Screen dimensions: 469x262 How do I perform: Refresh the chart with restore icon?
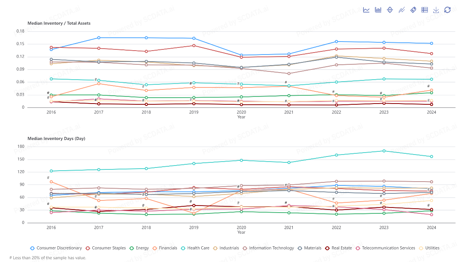447,10
